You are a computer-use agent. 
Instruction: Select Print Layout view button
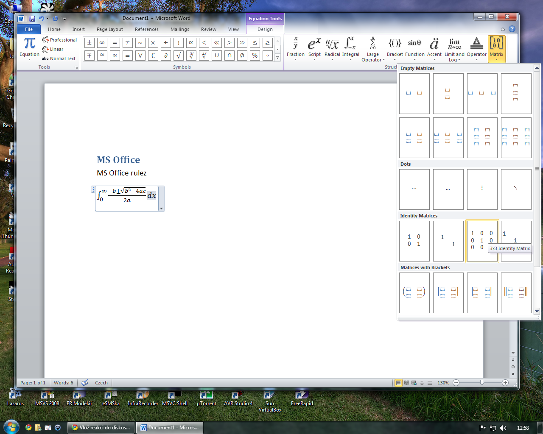(x=398, y=383)
